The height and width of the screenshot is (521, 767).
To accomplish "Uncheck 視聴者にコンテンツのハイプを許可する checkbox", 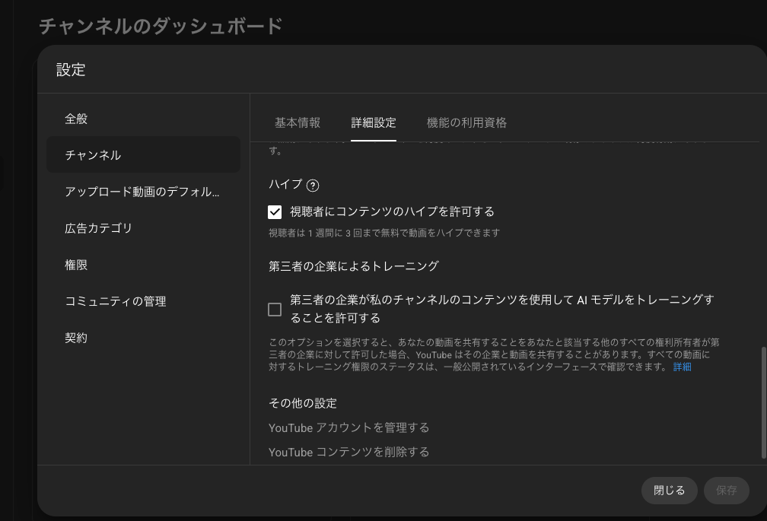I will pos(275,212).
